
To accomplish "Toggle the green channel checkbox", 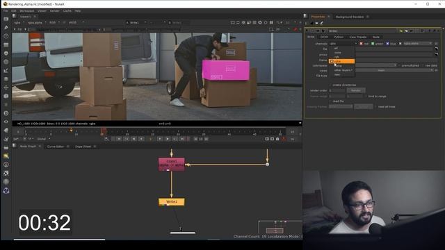I will (373, 44).
